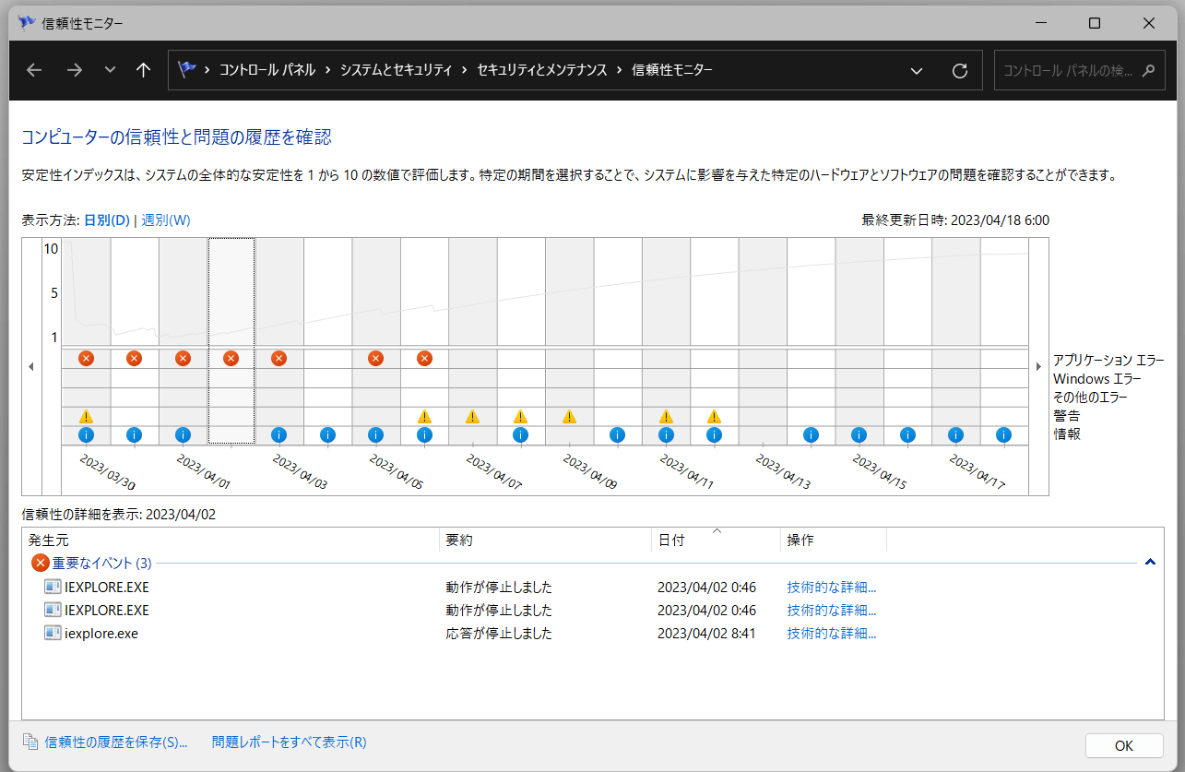Screen dimensions: 1185x772
Task: Shift the chart to later dates with right arrow
Action: click(1038, 367)
